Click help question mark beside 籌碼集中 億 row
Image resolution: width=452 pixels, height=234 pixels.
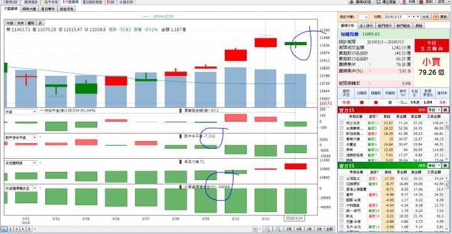click(x=370, y=65)
